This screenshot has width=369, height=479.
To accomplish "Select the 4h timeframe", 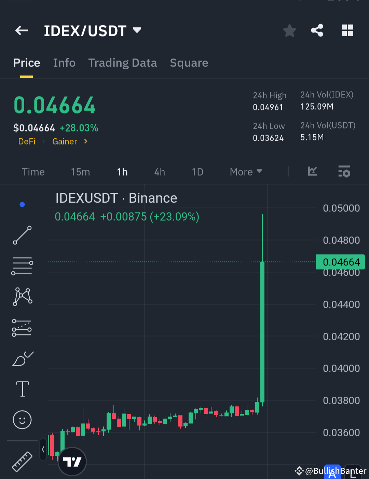I will 159,172.
